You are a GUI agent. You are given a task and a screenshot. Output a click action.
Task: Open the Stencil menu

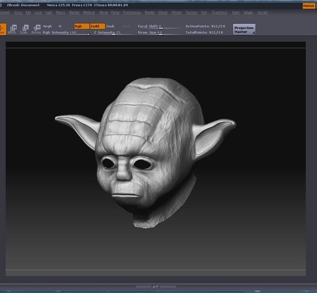(x=163, y=12)
